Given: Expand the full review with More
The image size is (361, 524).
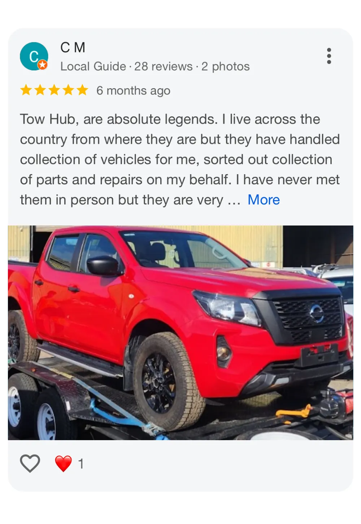Looking at the screenshot, I should (x=264, y=200).
